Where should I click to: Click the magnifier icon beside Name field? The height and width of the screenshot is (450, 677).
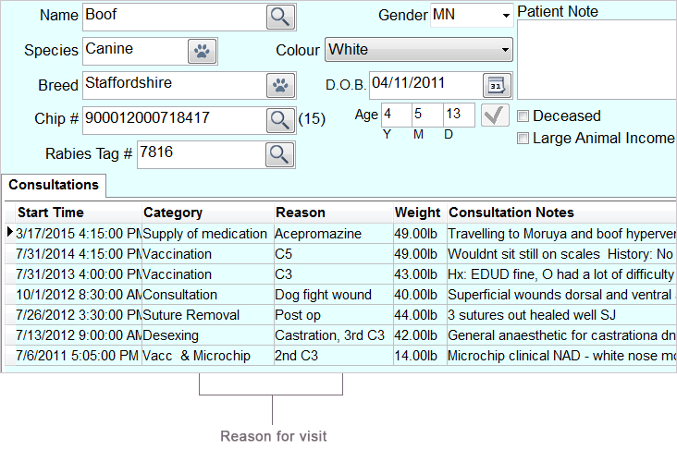(x=279, y=17)
